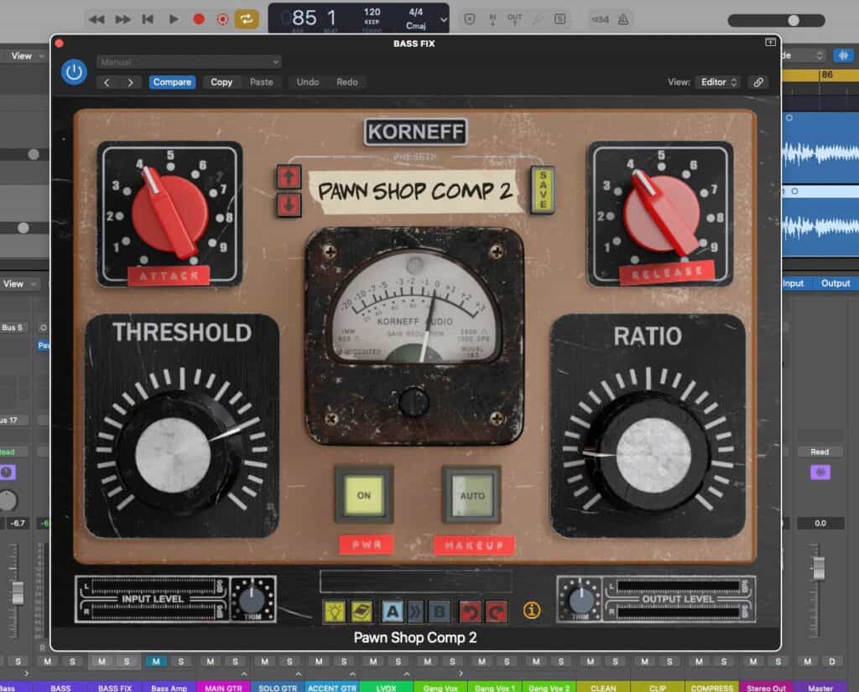Expand the LCD display mode chevron
This screenshot has height=692, width=859.
click(x=443, y=20)
